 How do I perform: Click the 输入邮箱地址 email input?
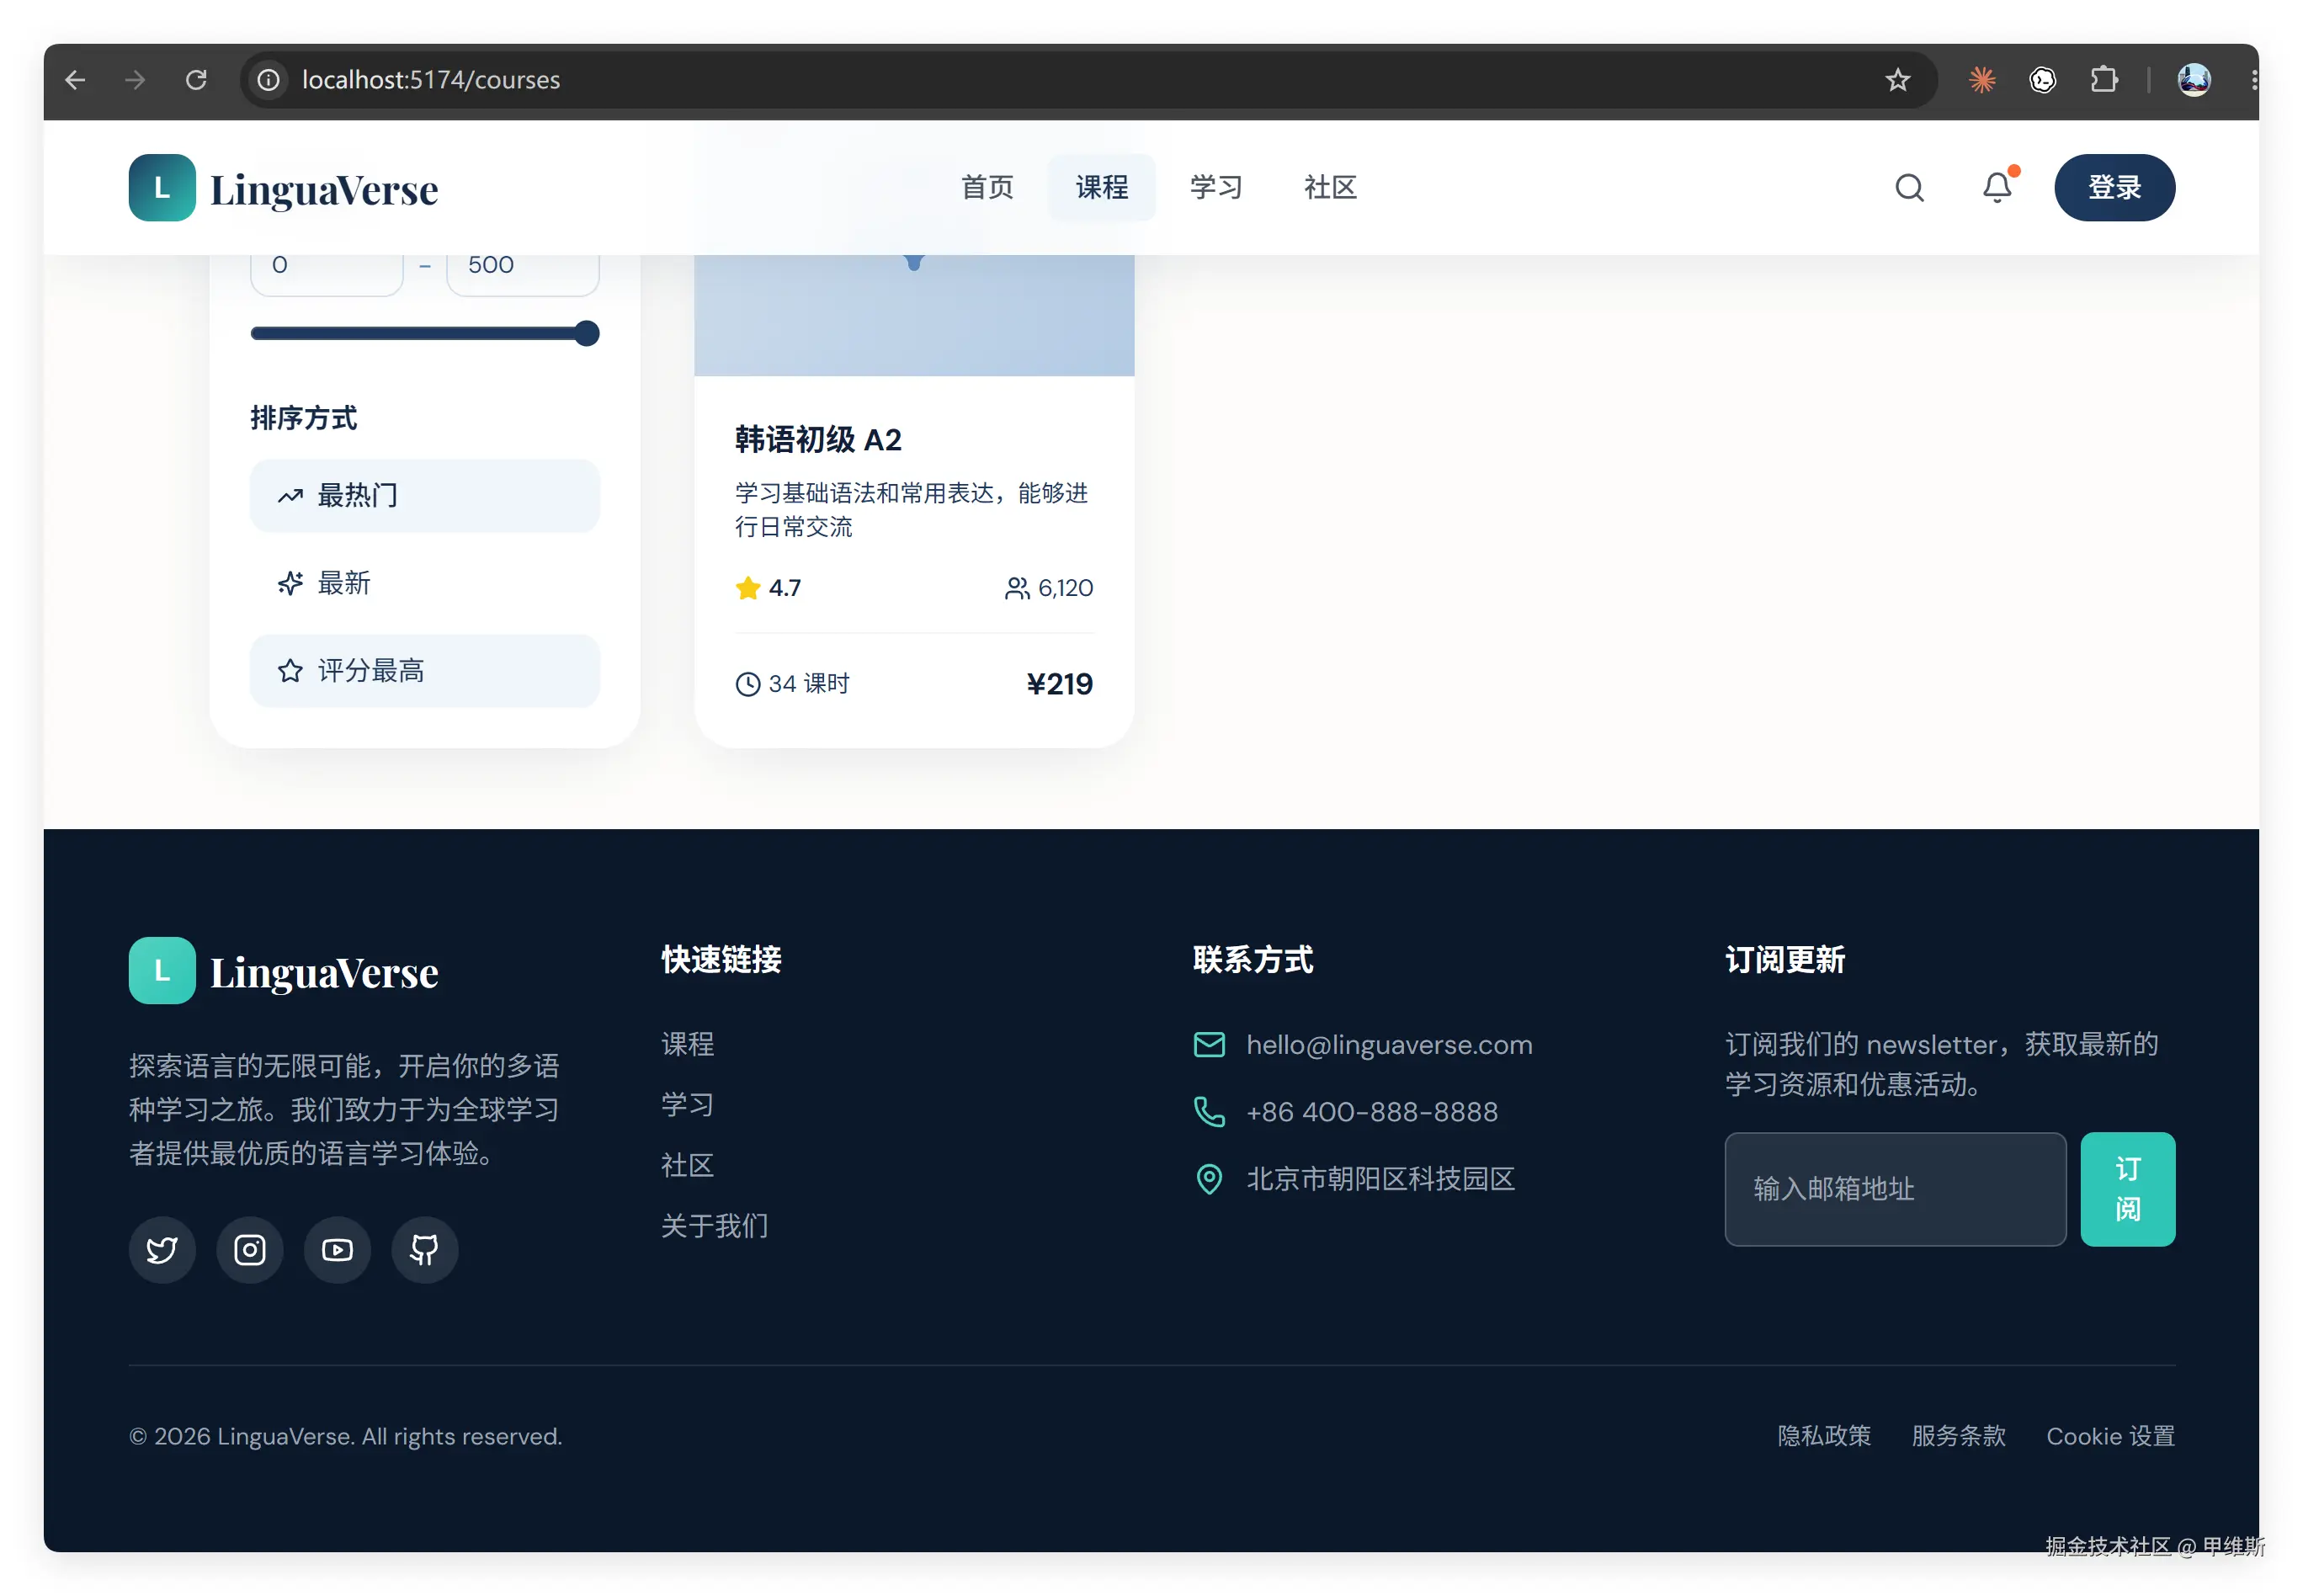(1895, 1189)
